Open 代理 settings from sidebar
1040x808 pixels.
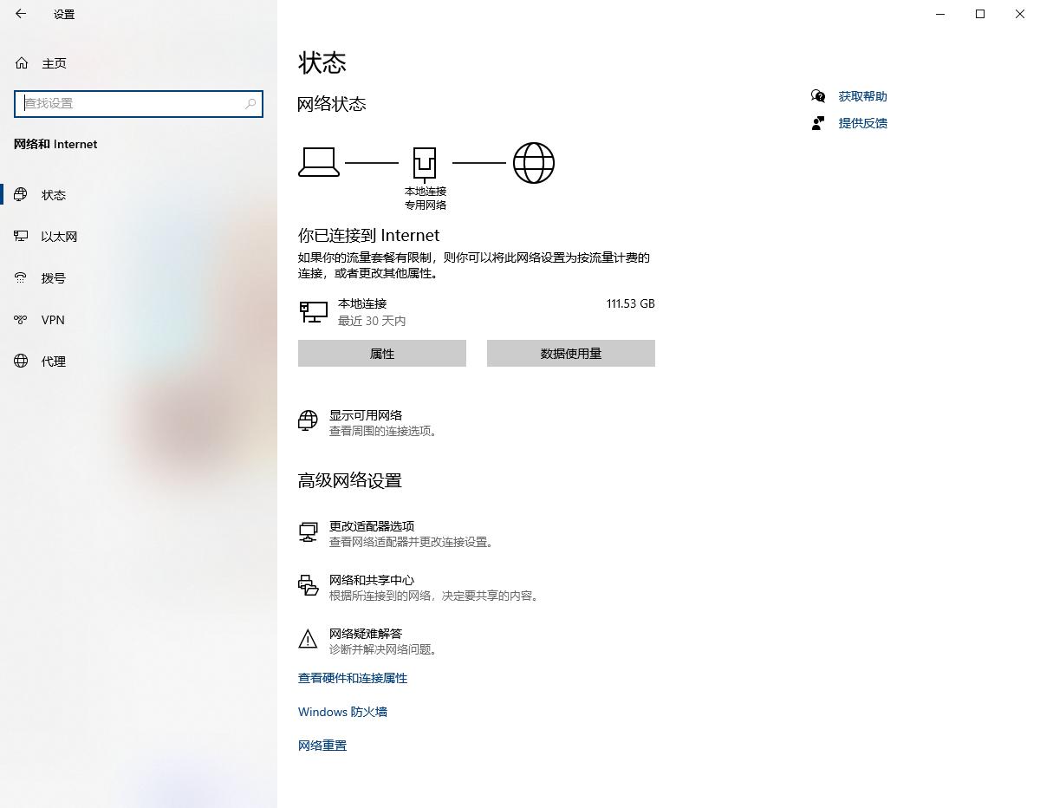54,362
